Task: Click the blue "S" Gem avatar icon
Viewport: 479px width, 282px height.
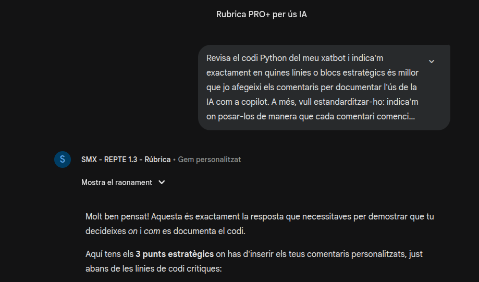Action: (x=63, y=160)
